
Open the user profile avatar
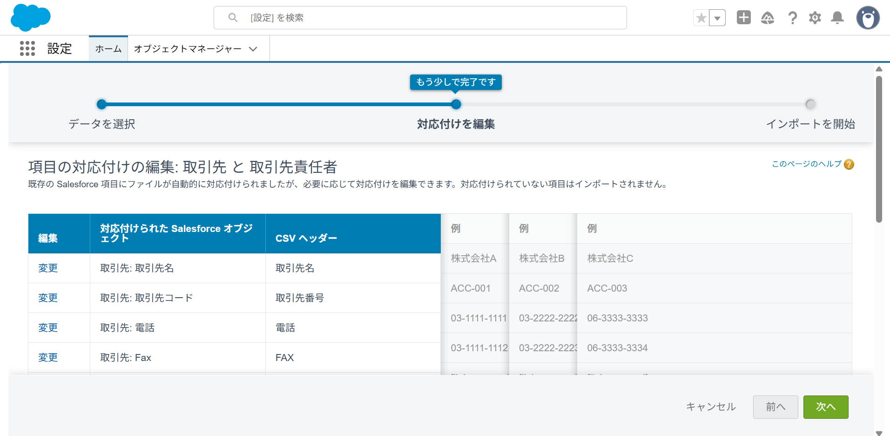coord(868,18)
